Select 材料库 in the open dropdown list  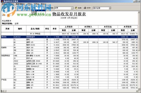(x=38, y=12)
